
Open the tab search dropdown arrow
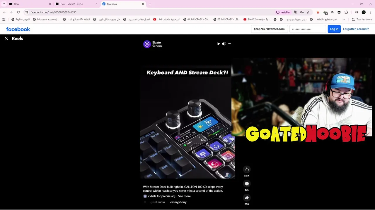(x=4, y=4)
